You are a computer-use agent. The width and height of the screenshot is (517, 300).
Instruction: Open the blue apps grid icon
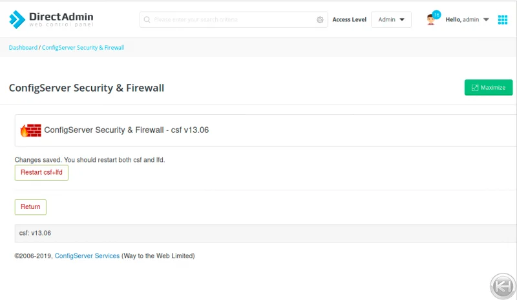click(503, 20)
